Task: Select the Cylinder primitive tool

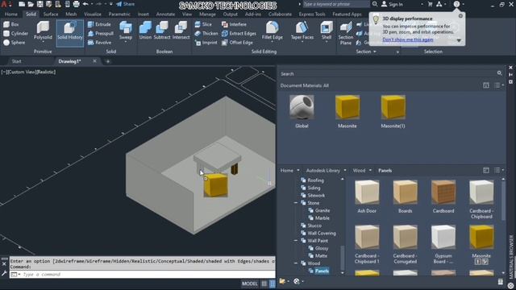Action: point(15,34)
